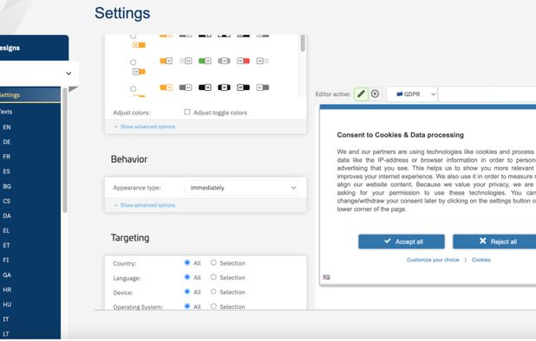Click the Consent to Cookies & Data processing heading
The image size is (536, 341).
click(x=401, y=135)
